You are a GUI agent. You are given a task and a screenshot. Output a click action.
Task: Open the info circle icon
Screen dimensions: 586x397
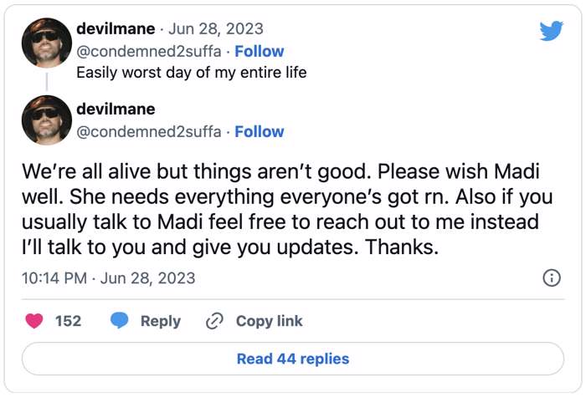552,278
